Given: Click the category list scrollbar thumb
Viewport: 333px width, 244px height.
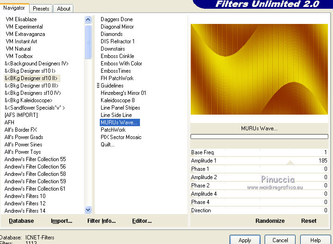Looking at the screenshot, I should (88, 42).
